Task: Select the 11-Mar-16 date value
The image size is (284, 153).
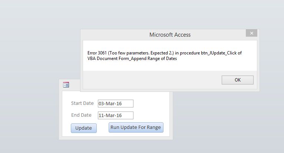Action: pos(110,115)
